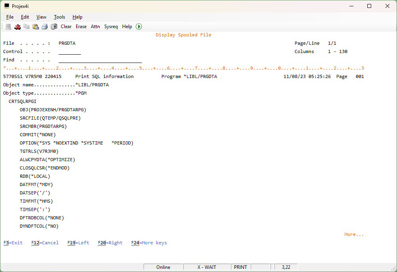Click the SRCFILE(QTEMP/QSQLPRE) line
Screen dimensions: 397x272
pyautogui.click(x=50, y=118)
